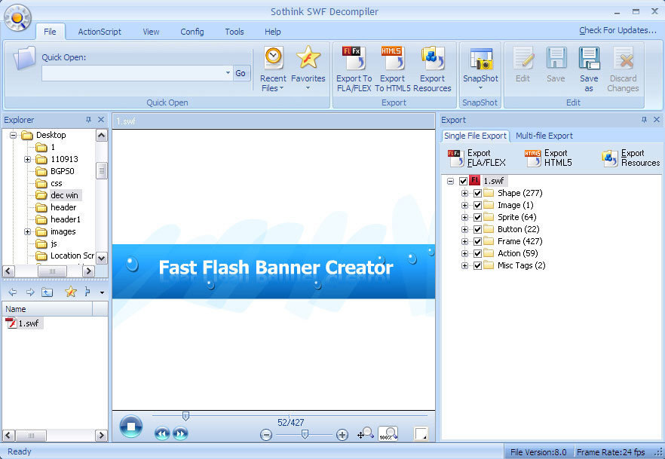Step to the previous frame

point(162,433)
